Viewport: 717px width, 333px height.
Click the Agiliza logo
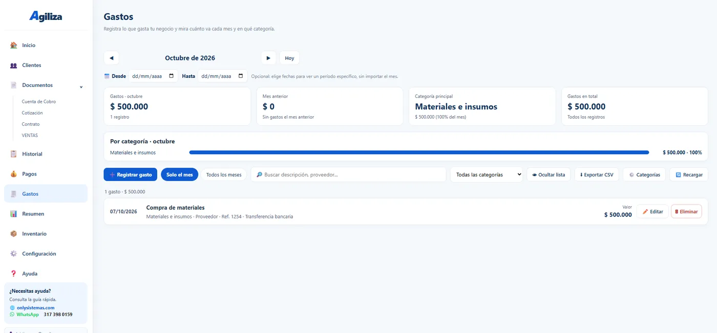(46, 16)
